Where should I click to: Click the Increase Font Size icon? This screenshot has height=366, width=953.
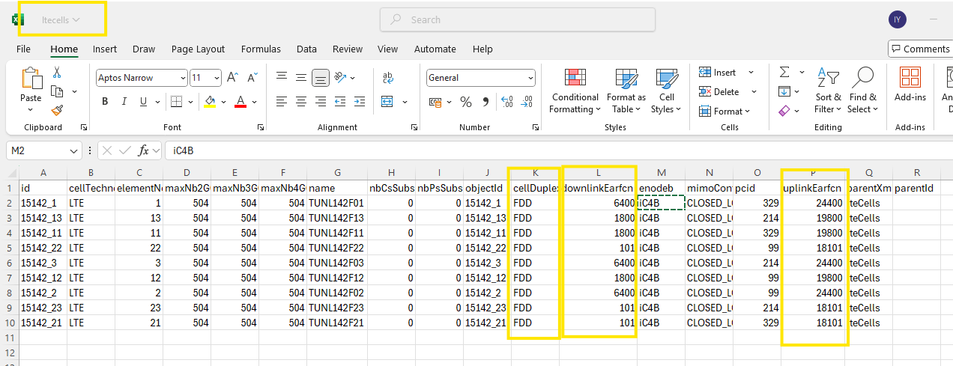click(232, 78)
